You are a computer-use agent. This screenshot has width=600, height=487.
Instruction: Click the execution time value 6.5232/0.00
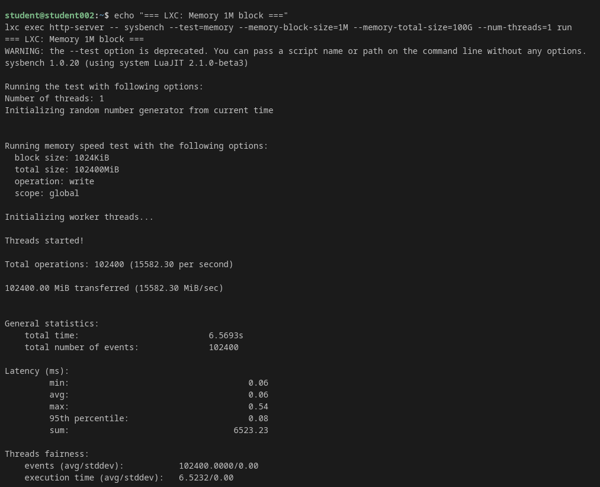206,478
